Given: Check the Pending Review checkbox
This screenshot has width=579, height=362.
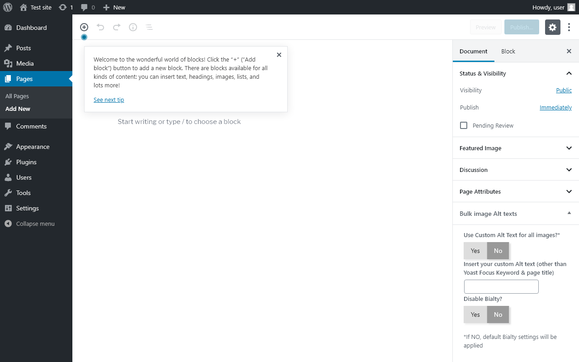Looking at the screenshot, I should coord(464,125).
